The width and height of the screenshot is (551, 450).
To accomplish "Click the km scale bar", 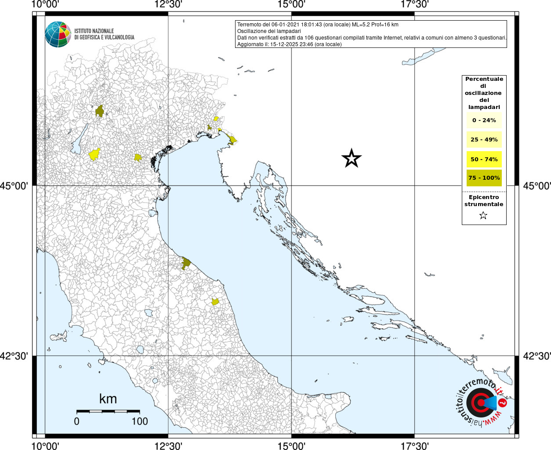I will 108,411.
